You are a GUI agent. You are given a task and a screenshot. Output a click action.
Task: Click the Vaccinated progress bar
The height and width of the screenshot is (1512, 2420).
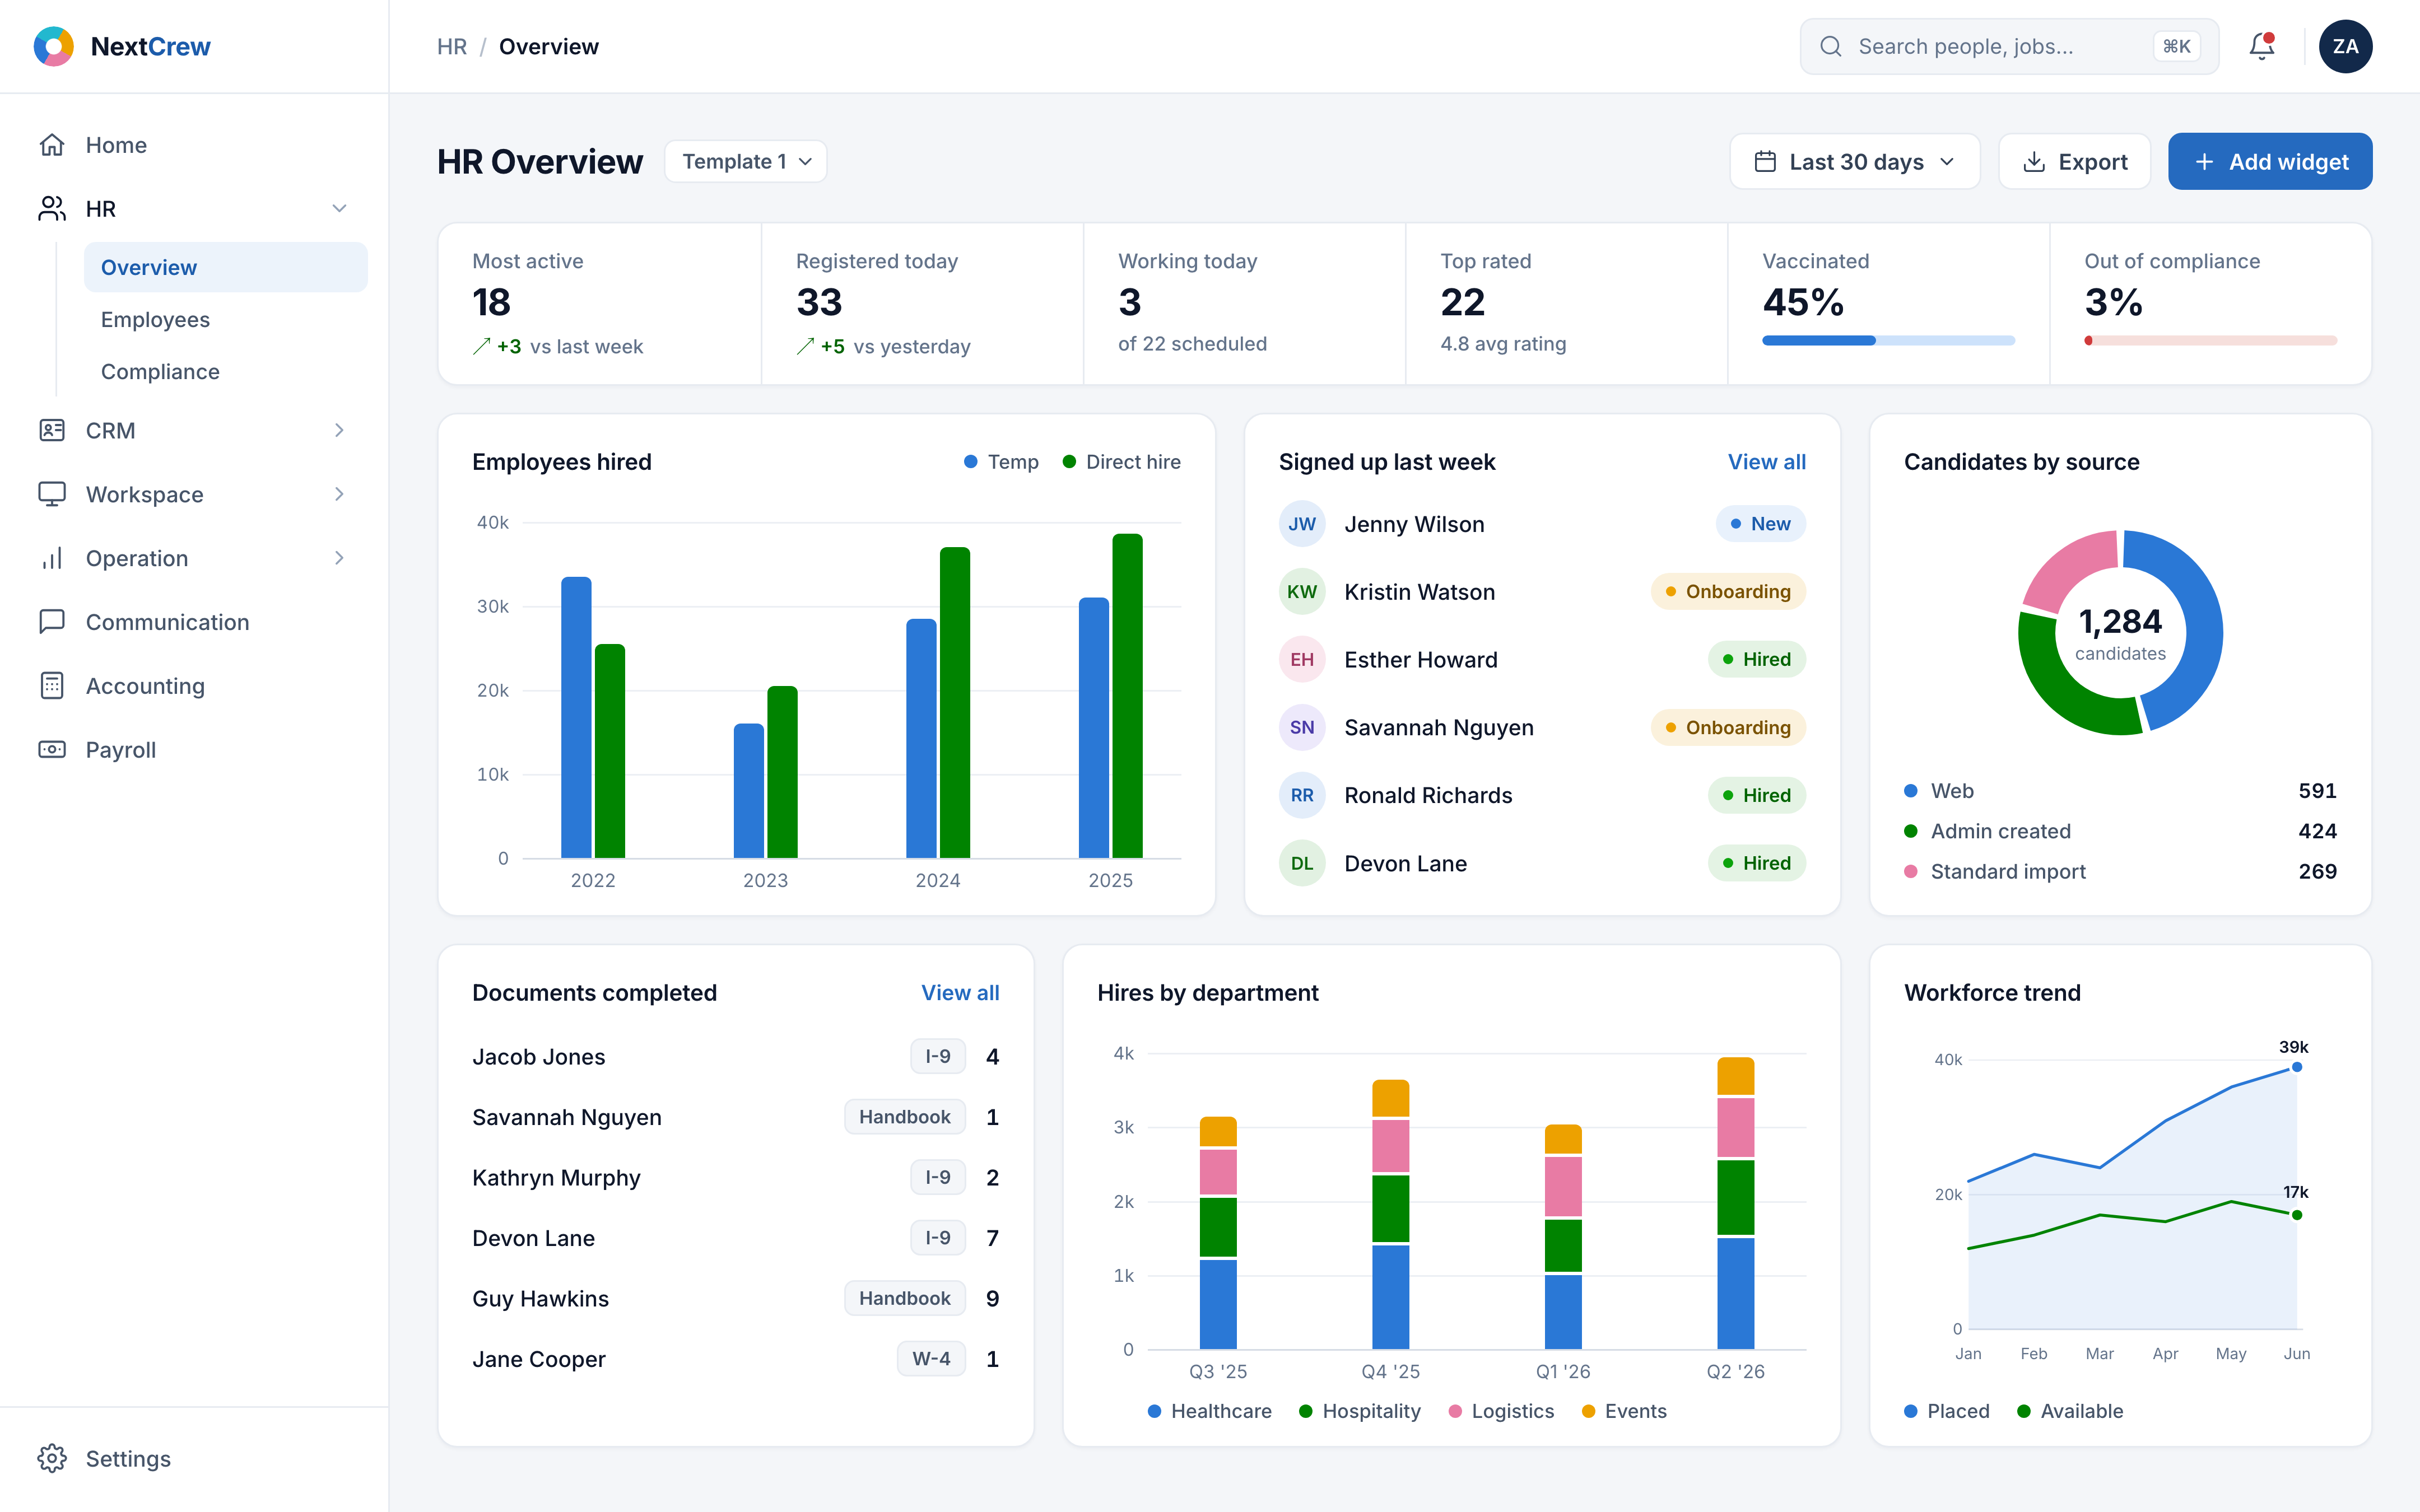point(1888,341)
